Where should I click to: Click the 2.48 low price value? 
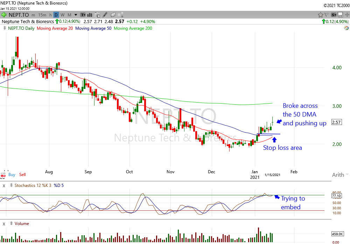[x=109, y=22]
